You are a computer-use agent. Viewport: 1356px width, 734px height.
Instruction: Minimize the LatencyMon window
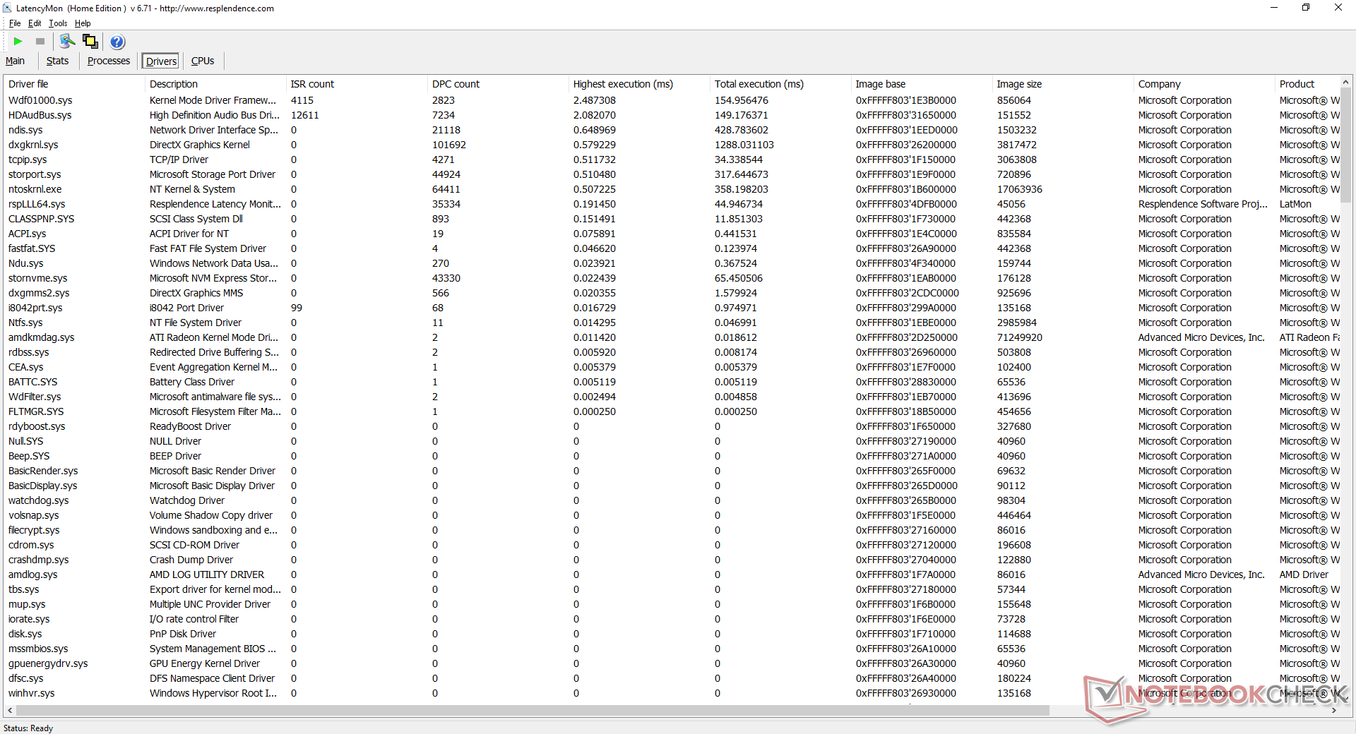[1274, 8]
